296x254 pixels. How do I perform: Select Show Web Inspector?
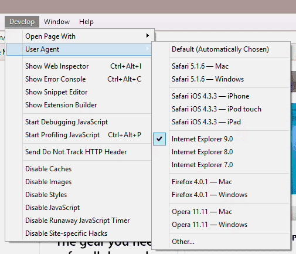coord(79,66)
